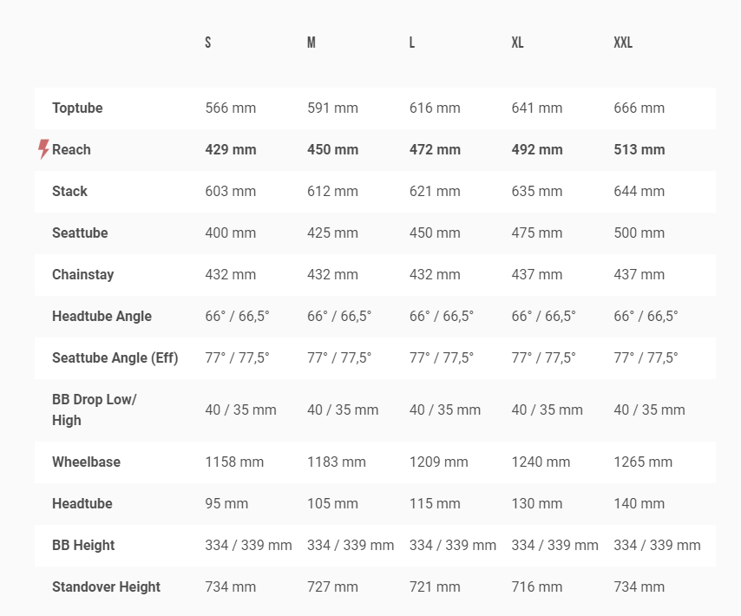Select the XXL size column header
This screenshot has height=616, width=741.
[623, 43]
